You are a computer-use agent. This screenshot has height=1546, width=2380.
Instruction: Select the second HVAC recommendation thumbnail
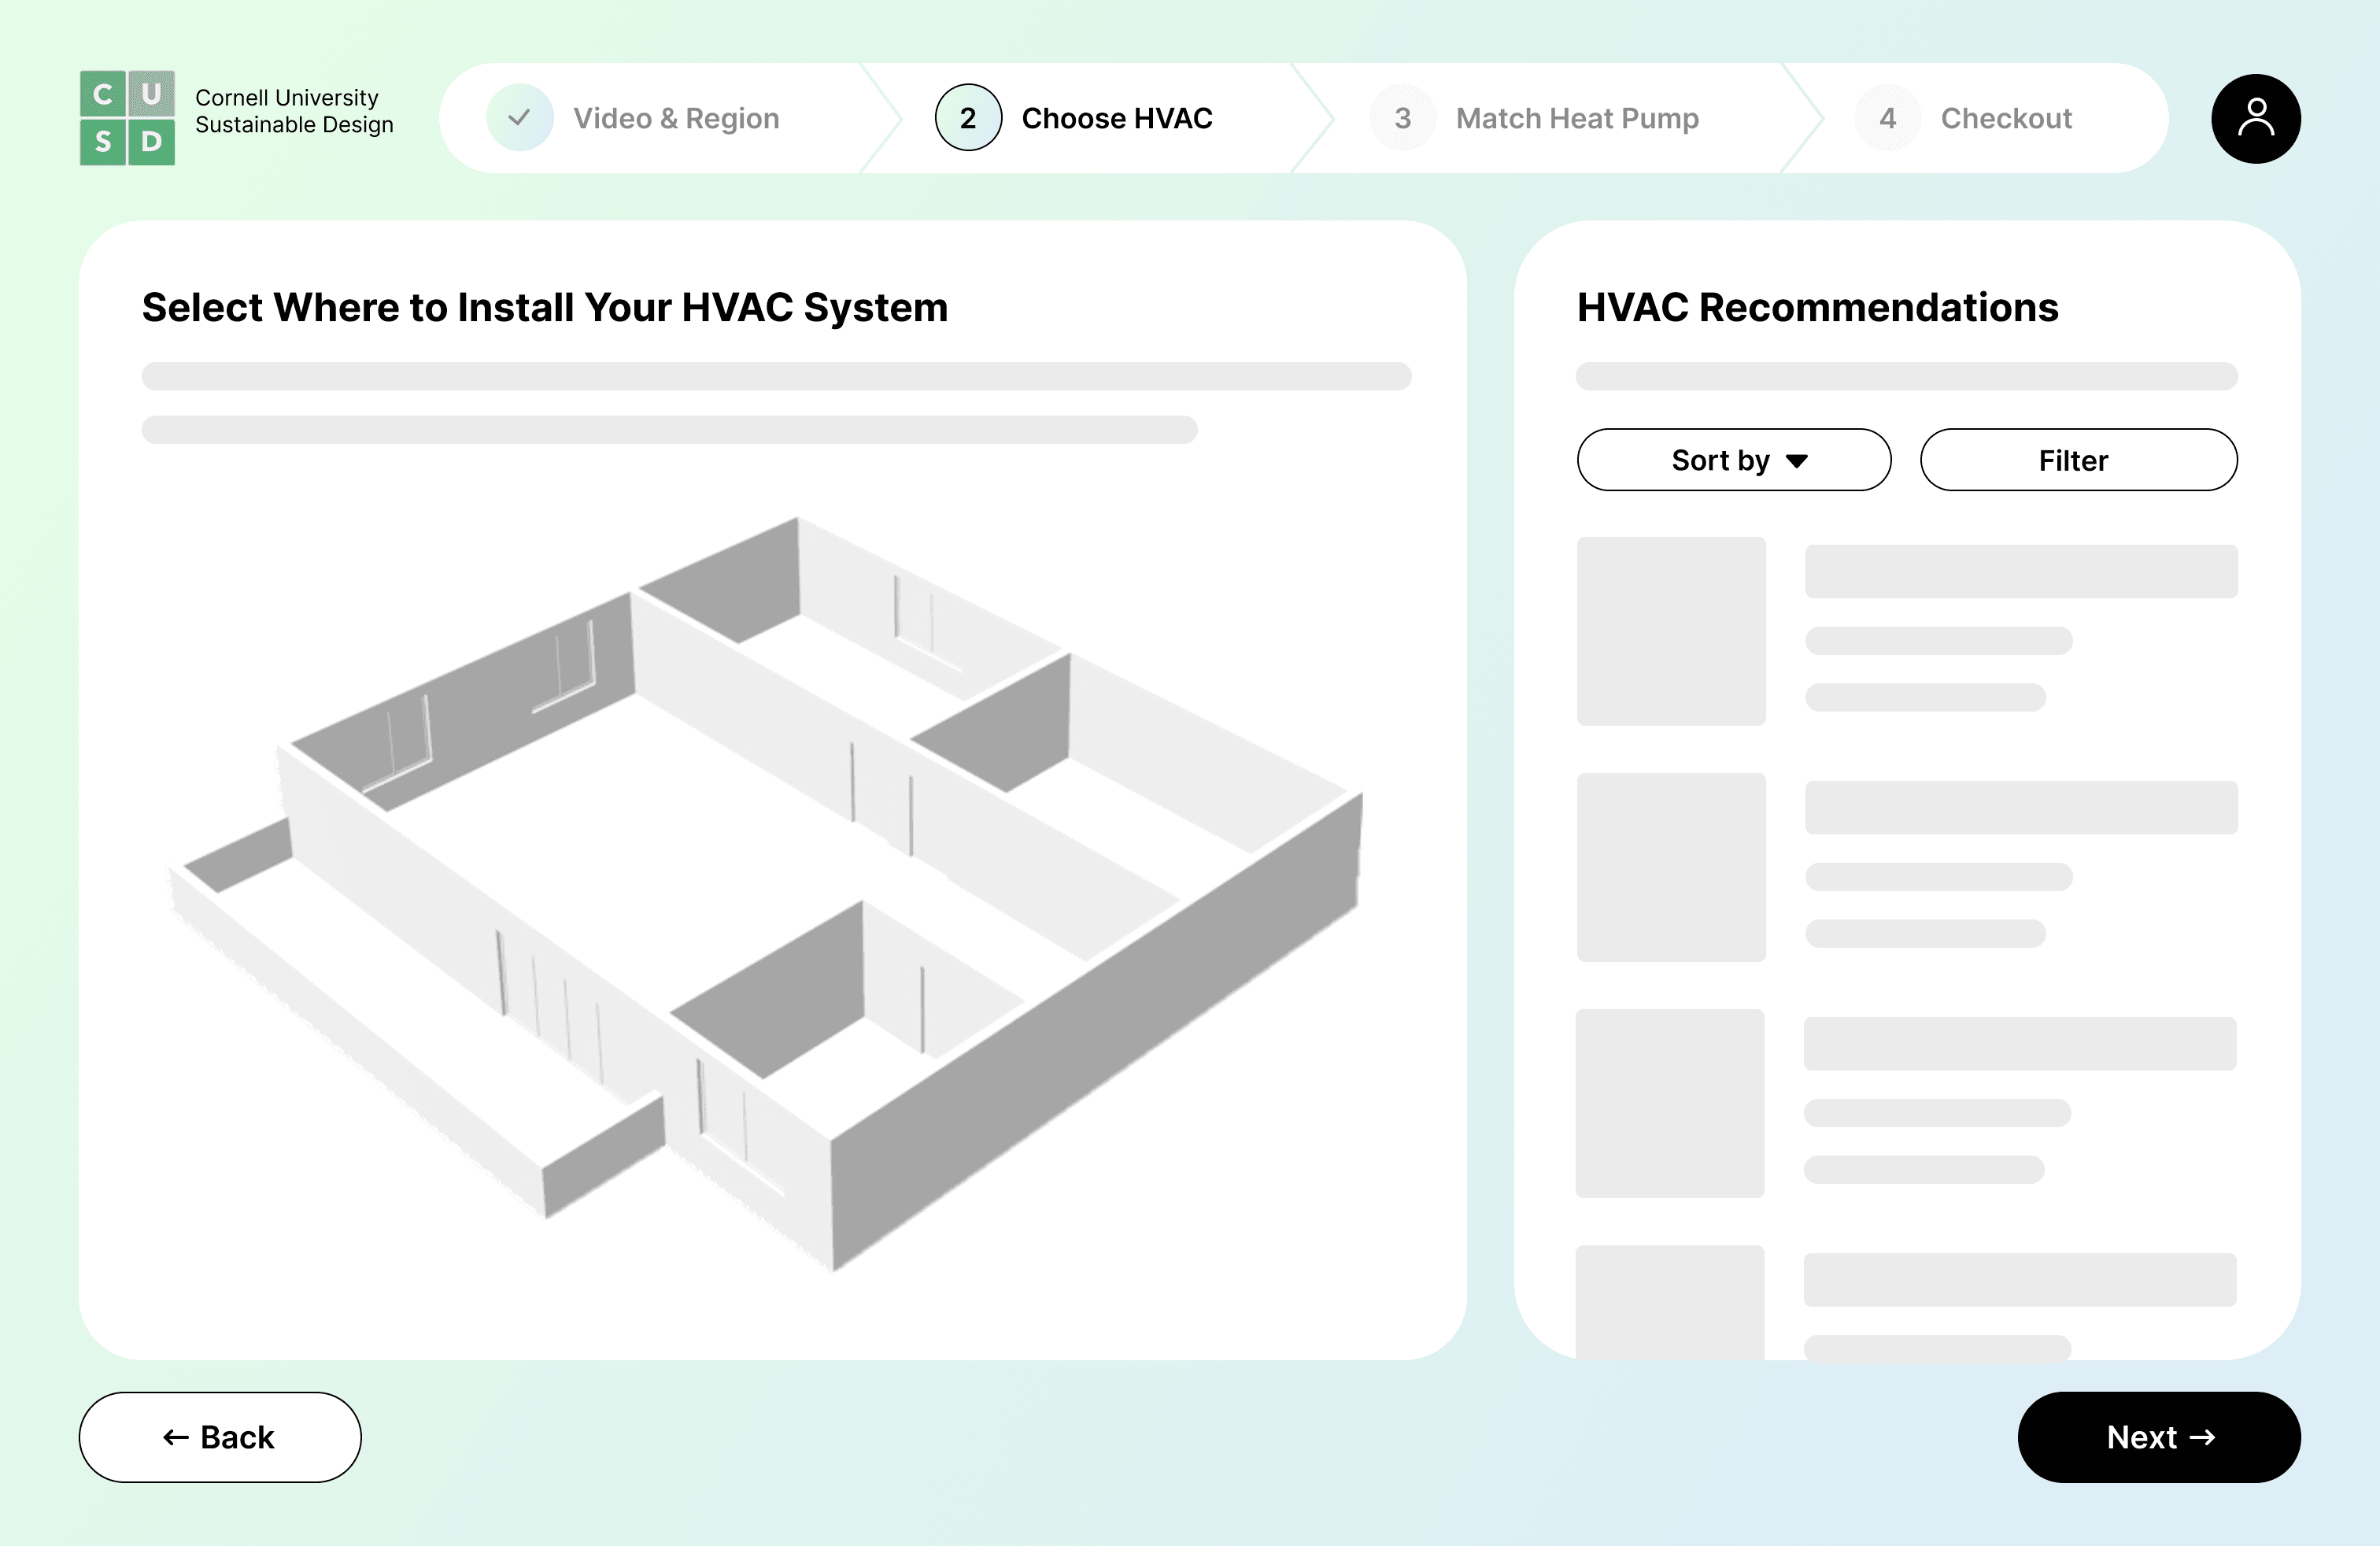coord(1671,867)
